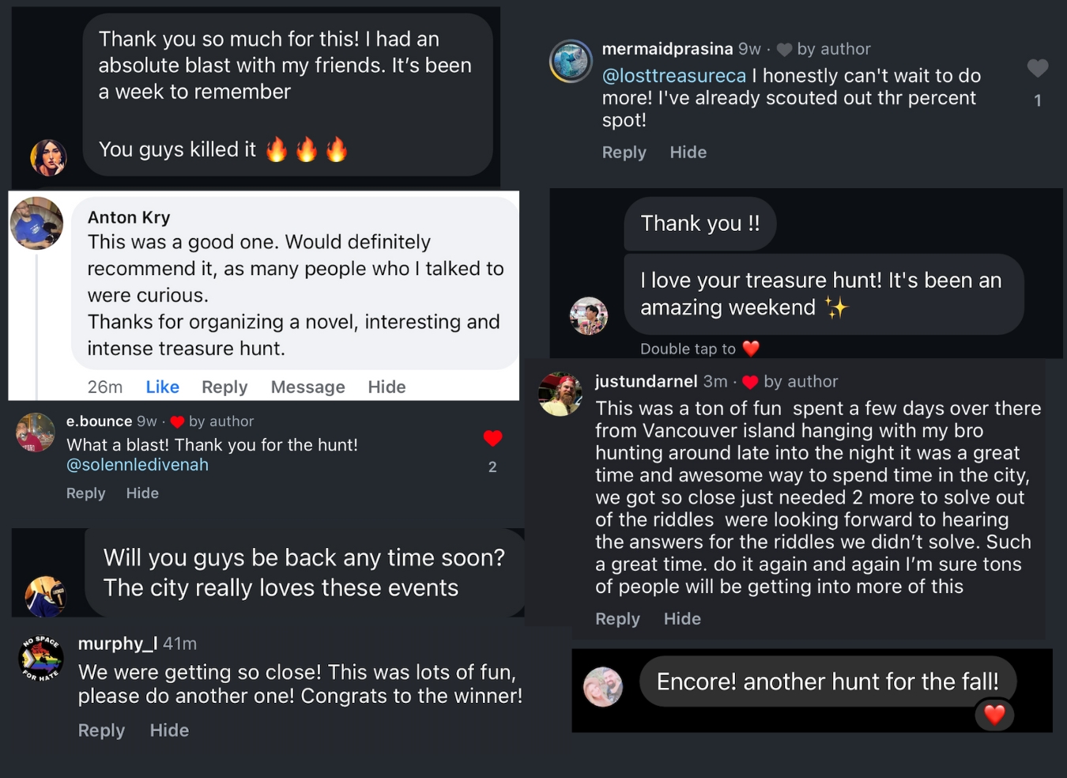Click e.bounce's profile picture

[x=36, y=432]
